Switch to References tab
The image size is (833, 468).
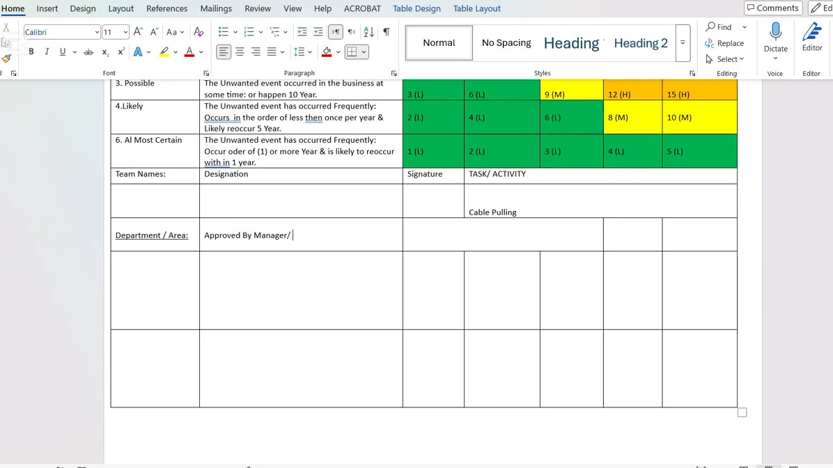(x=167, y=8)
